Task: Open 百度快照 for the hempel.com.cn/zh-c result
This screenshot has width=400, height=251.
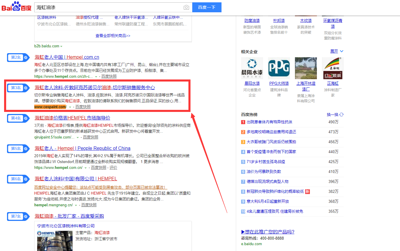Action: tap(109, 77)
